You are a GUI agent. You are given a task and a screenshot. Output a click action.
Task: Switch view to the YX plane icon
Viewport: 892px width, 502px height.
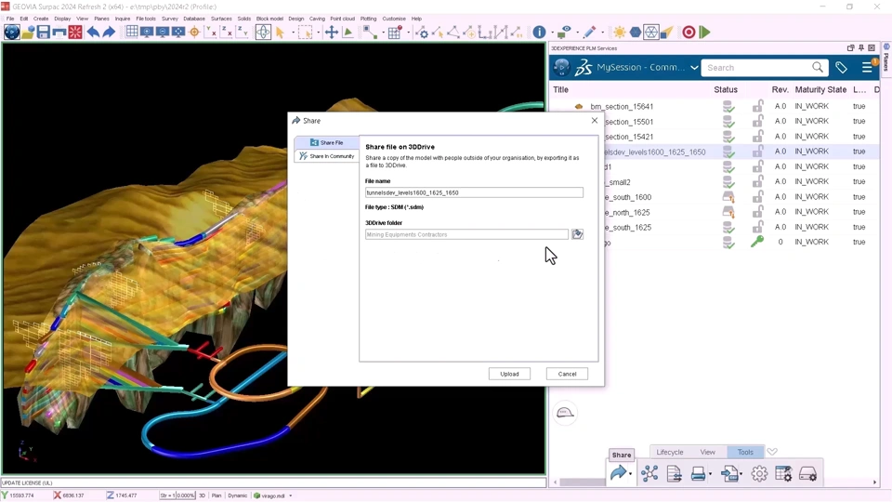[x=211, y=32]
